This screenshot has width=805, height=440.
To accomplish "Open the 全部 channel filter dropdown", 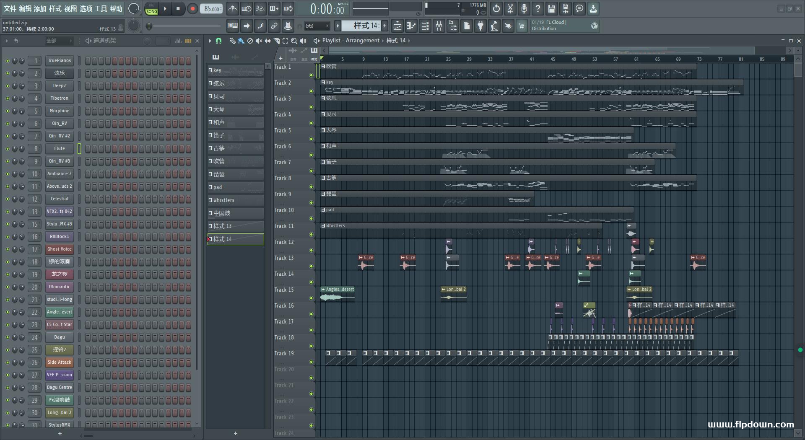I will coord(59,41).
